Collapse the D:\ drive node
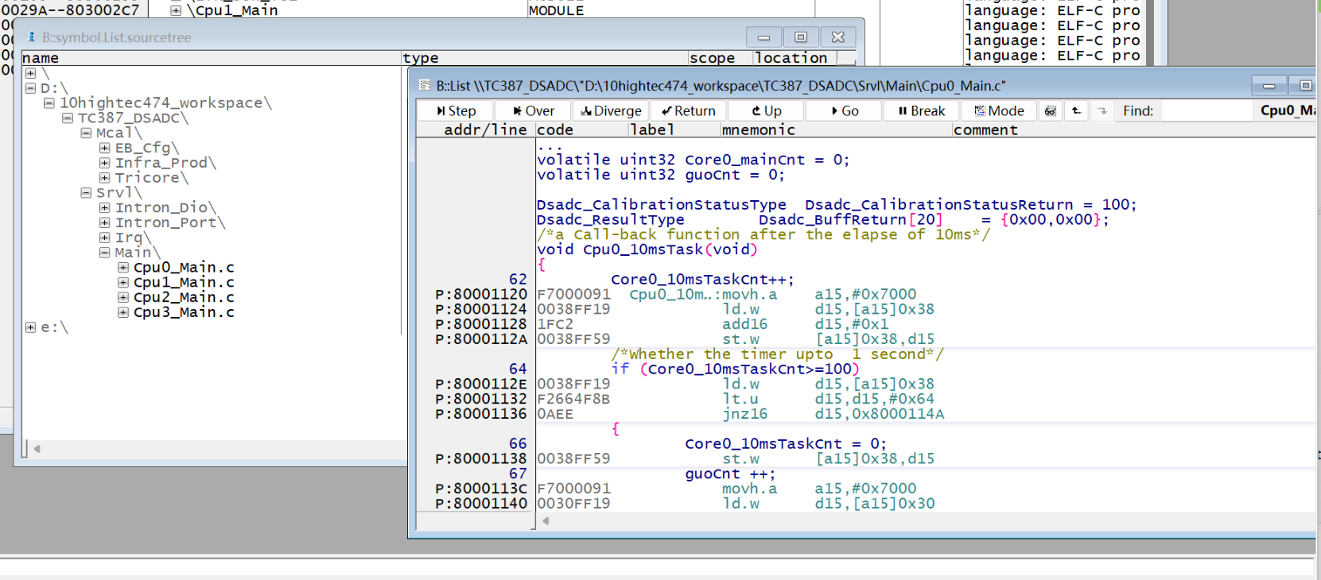The width and height of the screenshot is (1321, 580). [30, 88]
